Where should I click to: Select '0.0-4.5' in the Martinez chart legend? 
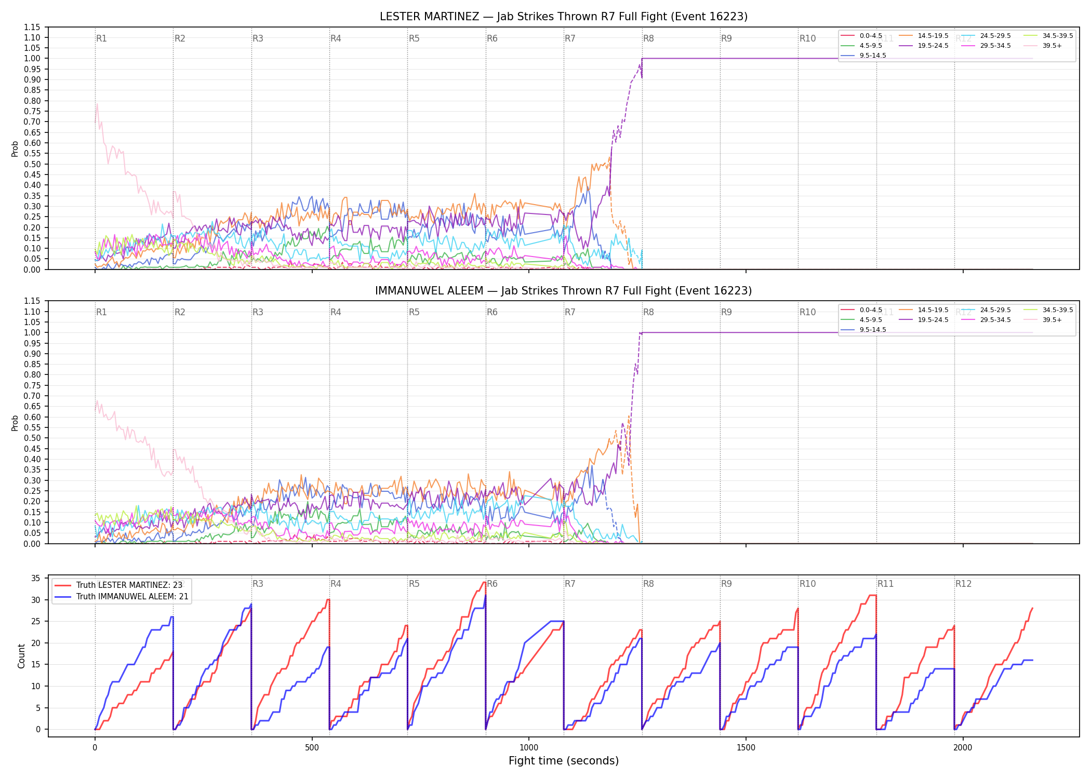click(x=871, y=36)
